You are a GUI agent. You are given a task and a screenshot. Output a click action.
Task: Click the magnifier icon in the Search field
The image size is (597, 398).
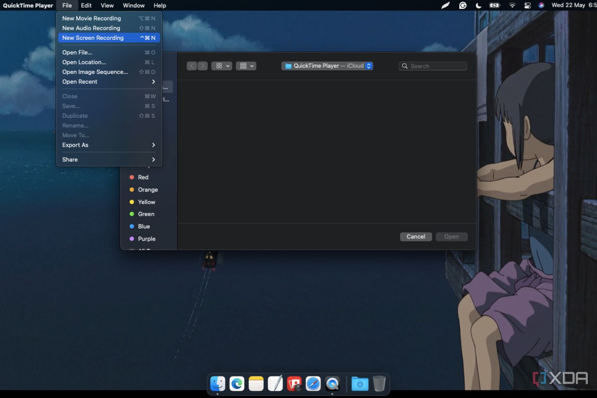point(405,66)
